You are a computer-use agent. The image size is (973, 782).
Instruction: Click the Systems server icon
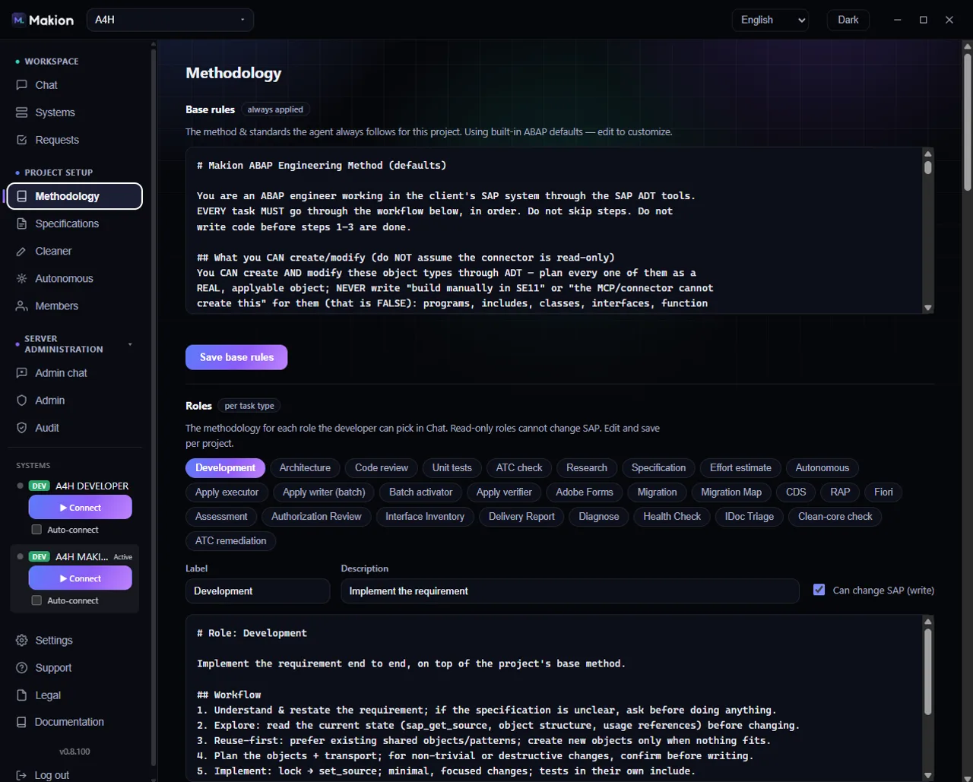pyautogui.click(x=22, y=112)
